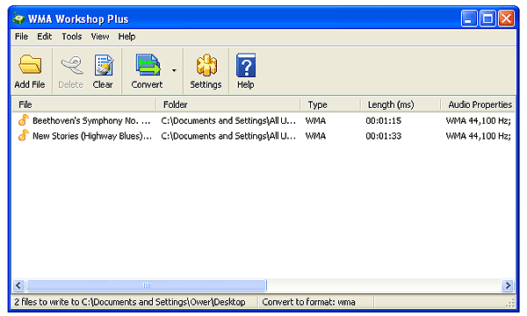527x316 pixels.
Task: Click the Add File folder icon
Action: point(30,64)
